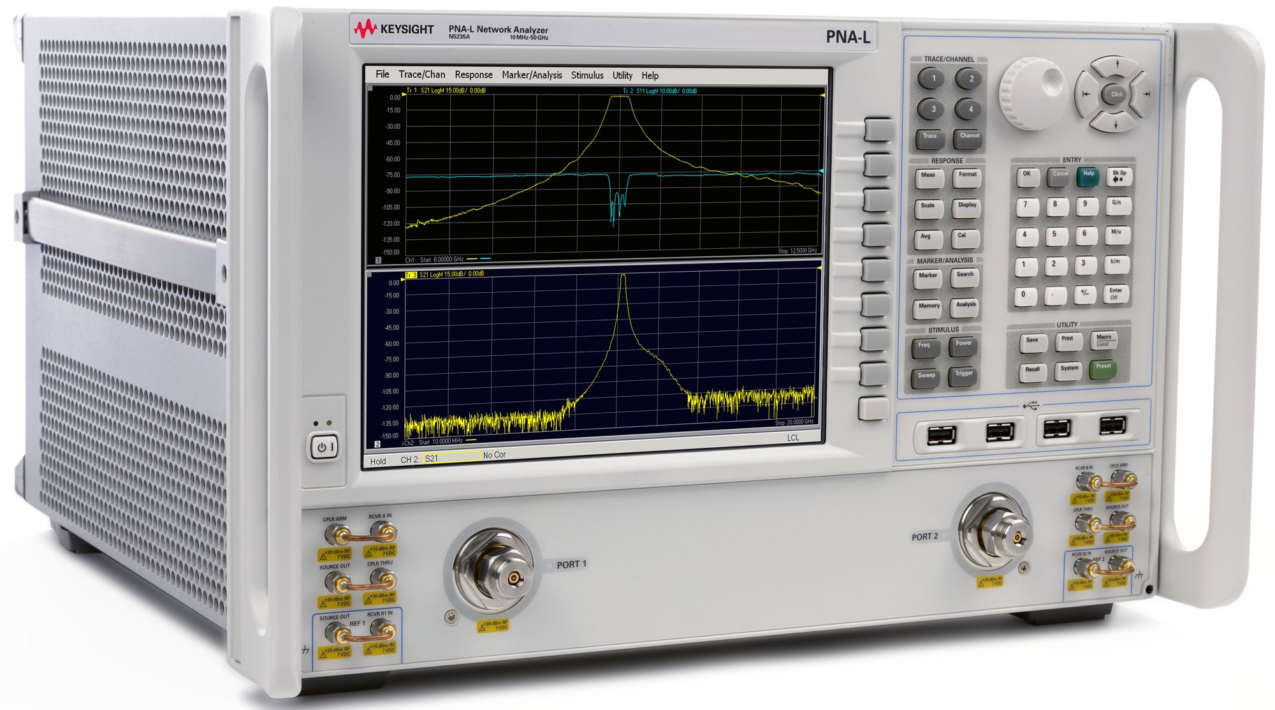Click the Hold status indicator
The image size is (1275, 710).
pyautogui.click(x=378, y=461)
